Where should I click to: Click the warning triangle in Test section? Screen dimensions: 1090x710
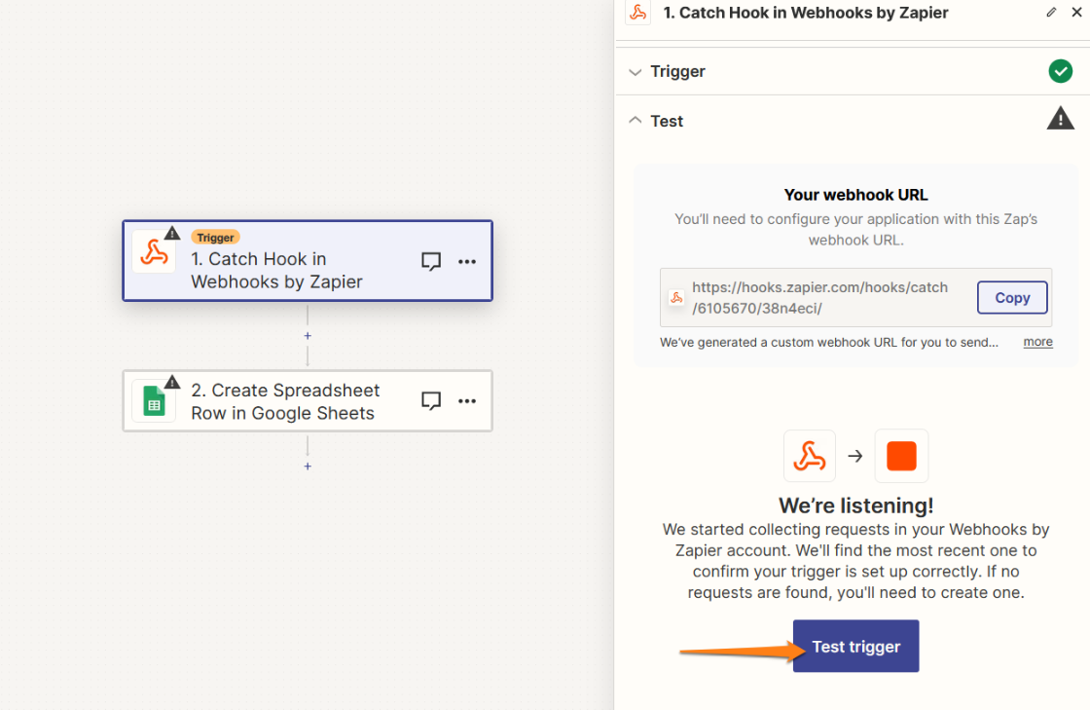(x=1060, y=119)
